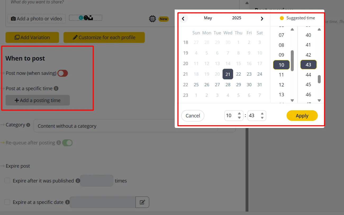Click info icon beside Re-queue after posting
The height and width of the screenshot is (215, 344).
[x=59, y=143]
